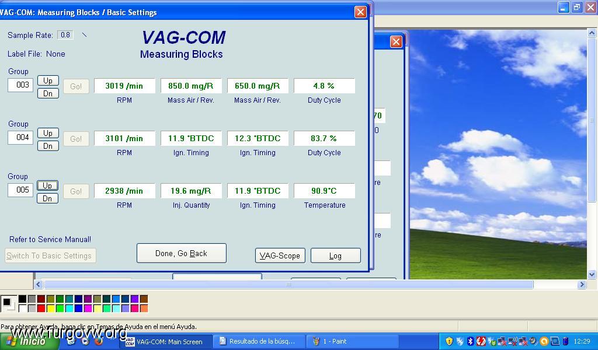Click Paint foreground/background color indicator
Image resolution: width=598 pixels, height=350 pixels.
9,303
